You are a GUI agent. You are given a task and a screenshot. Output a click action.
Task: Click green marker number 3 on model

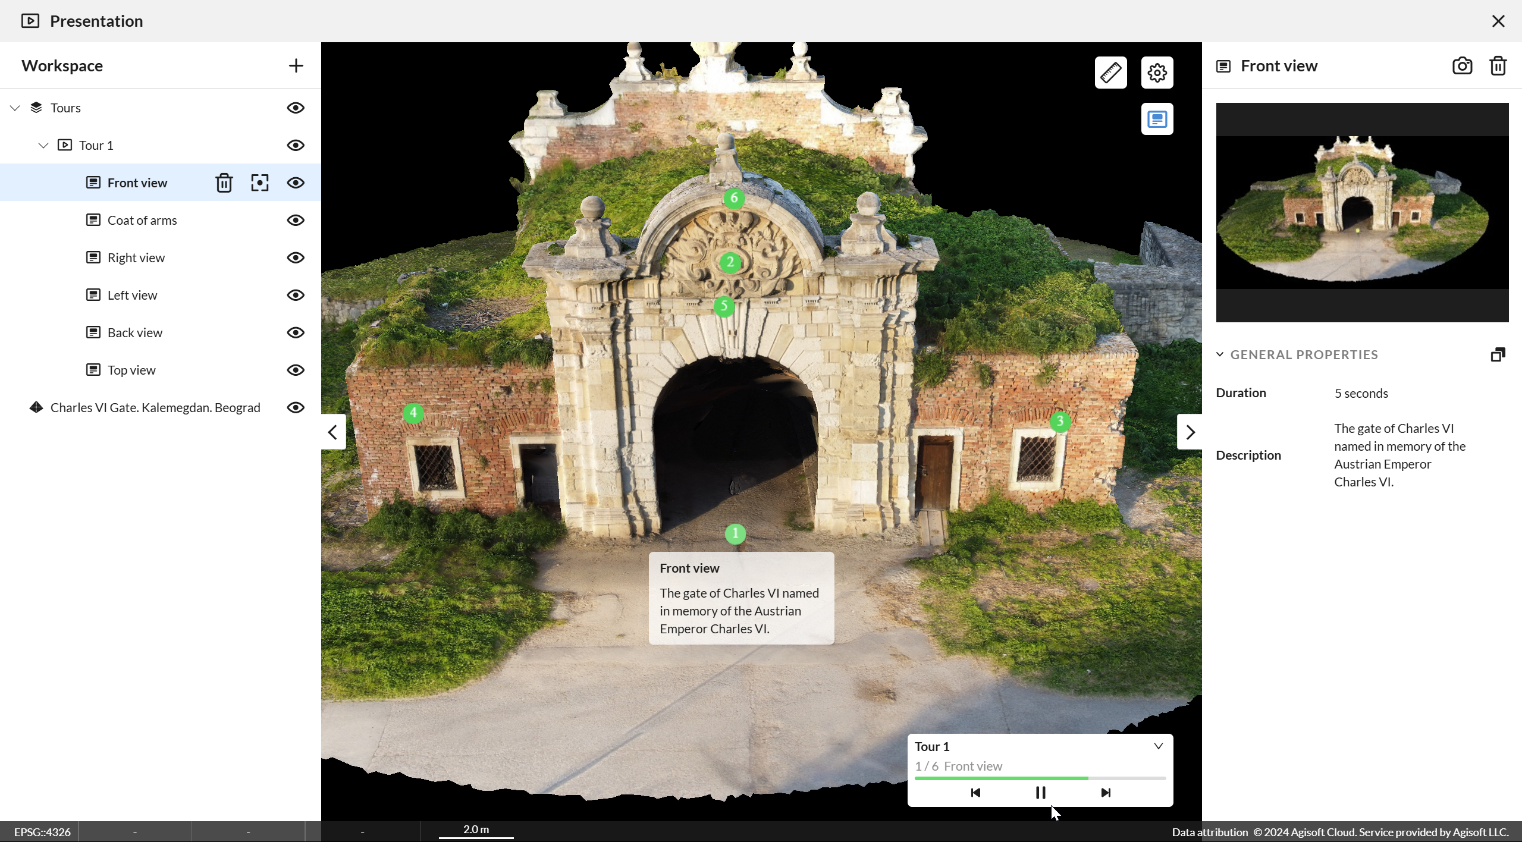point(1060,421)
